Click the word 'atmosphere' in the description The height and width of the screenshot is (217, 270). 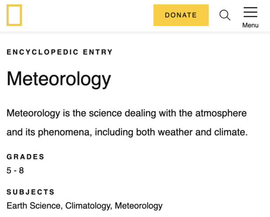tap(221, 113)
